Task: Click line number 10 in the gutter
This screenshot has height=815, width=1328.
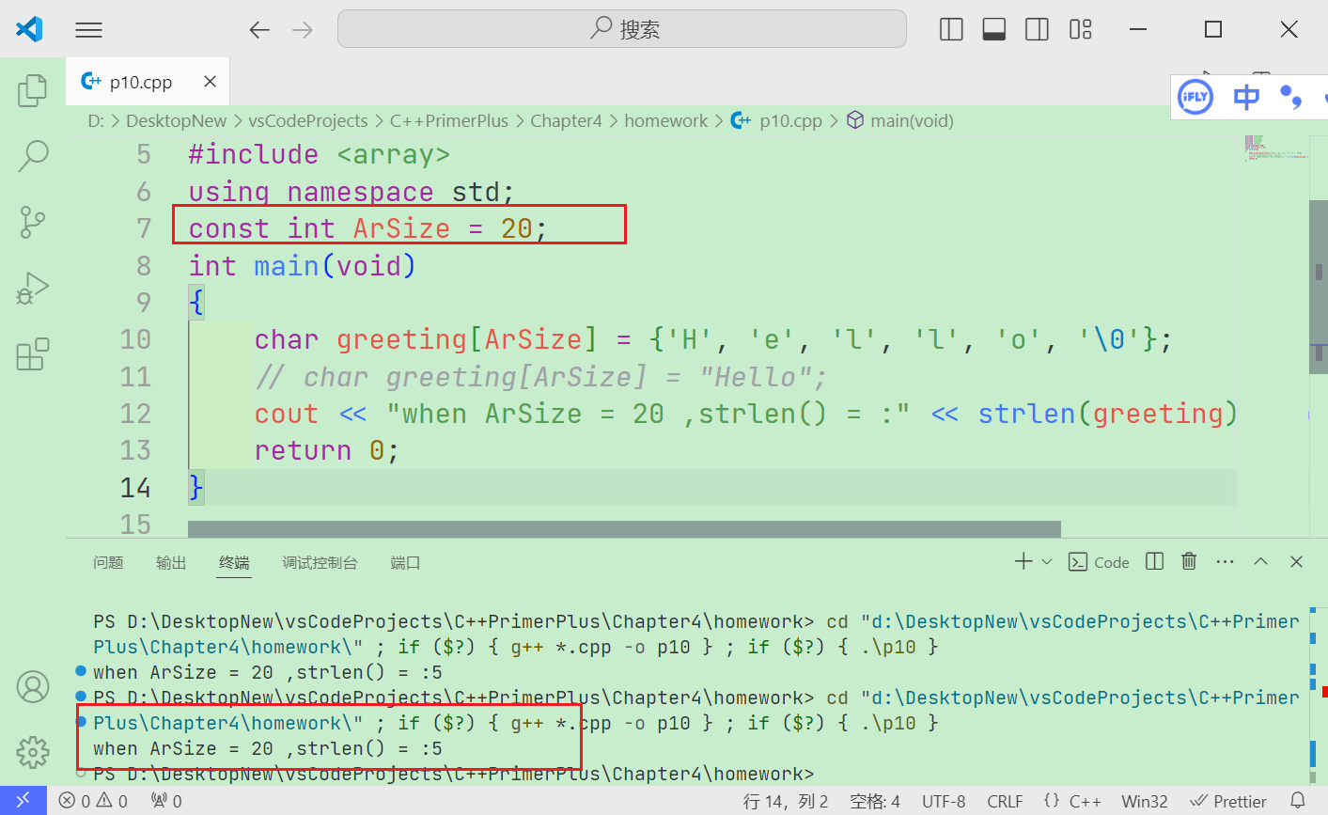Action: [x=135, y=339]
